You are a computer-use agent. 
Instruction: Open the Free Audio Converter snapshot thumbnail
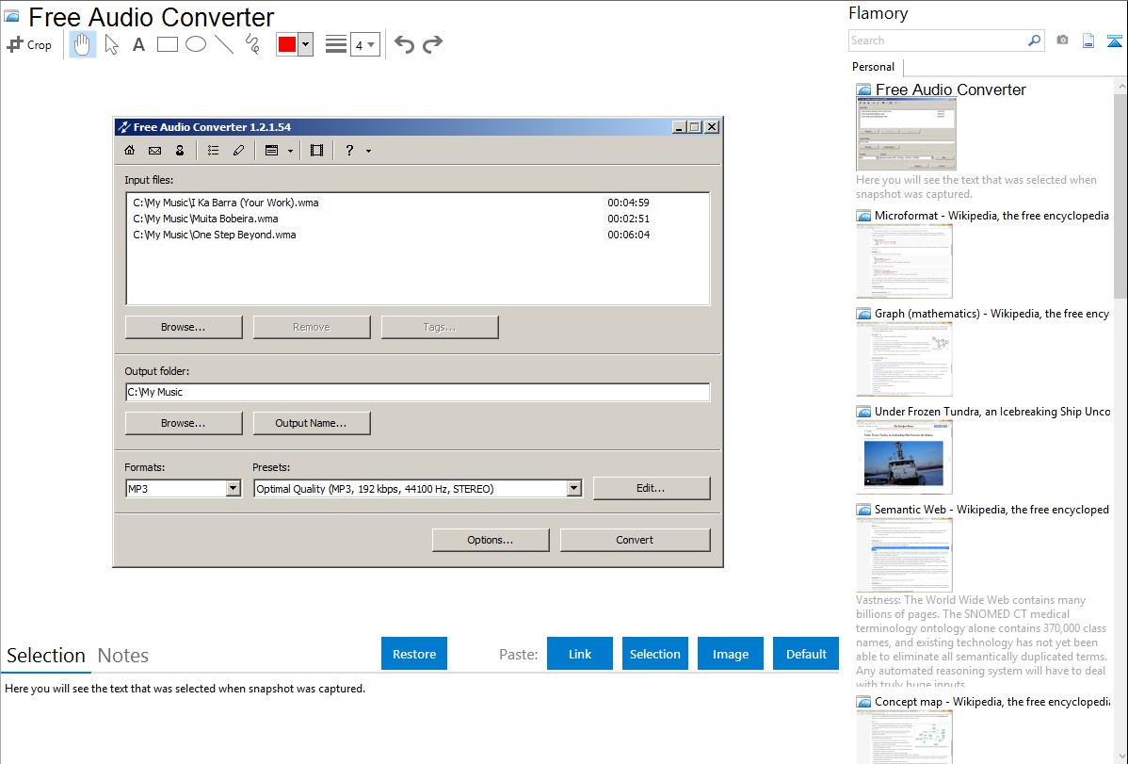tap(907, 134)
